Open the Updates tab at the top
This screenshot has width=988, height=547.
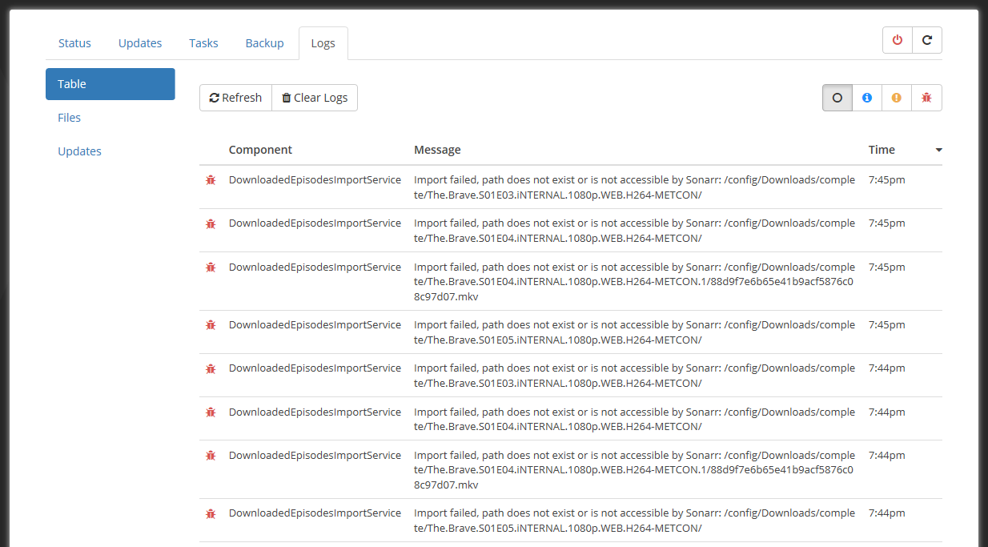click(139, 42)
